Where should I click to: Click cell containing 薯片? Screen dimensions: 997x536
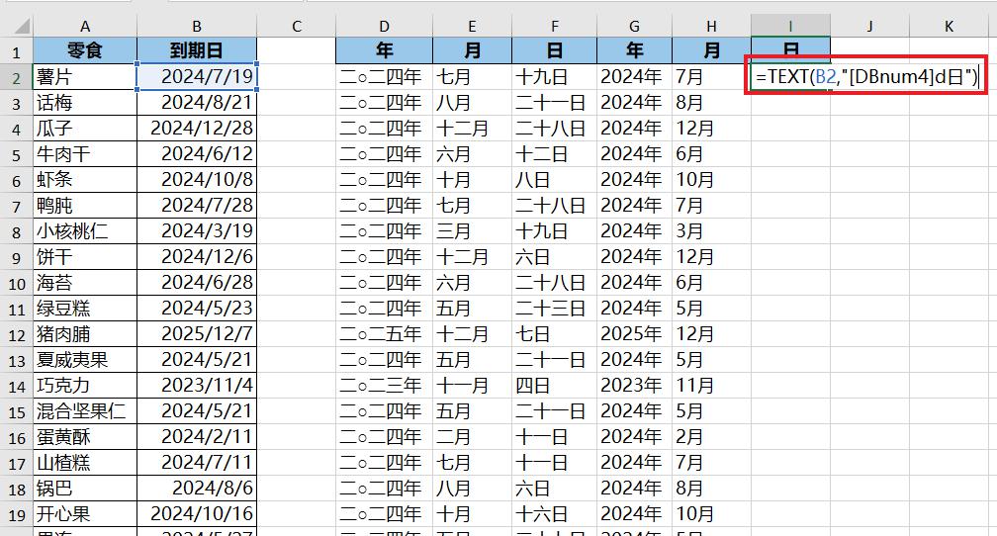pos(85,77)
